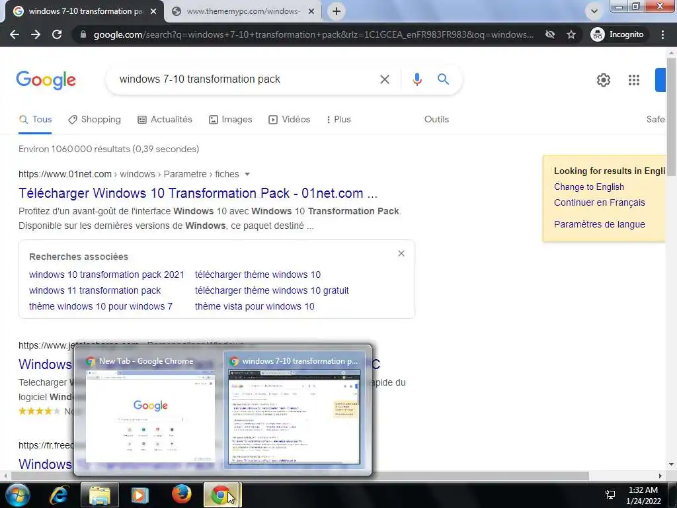The width and height of the screenshot is (677, 508).
Task: Open Google settings gear
Action: pos(603,80)
